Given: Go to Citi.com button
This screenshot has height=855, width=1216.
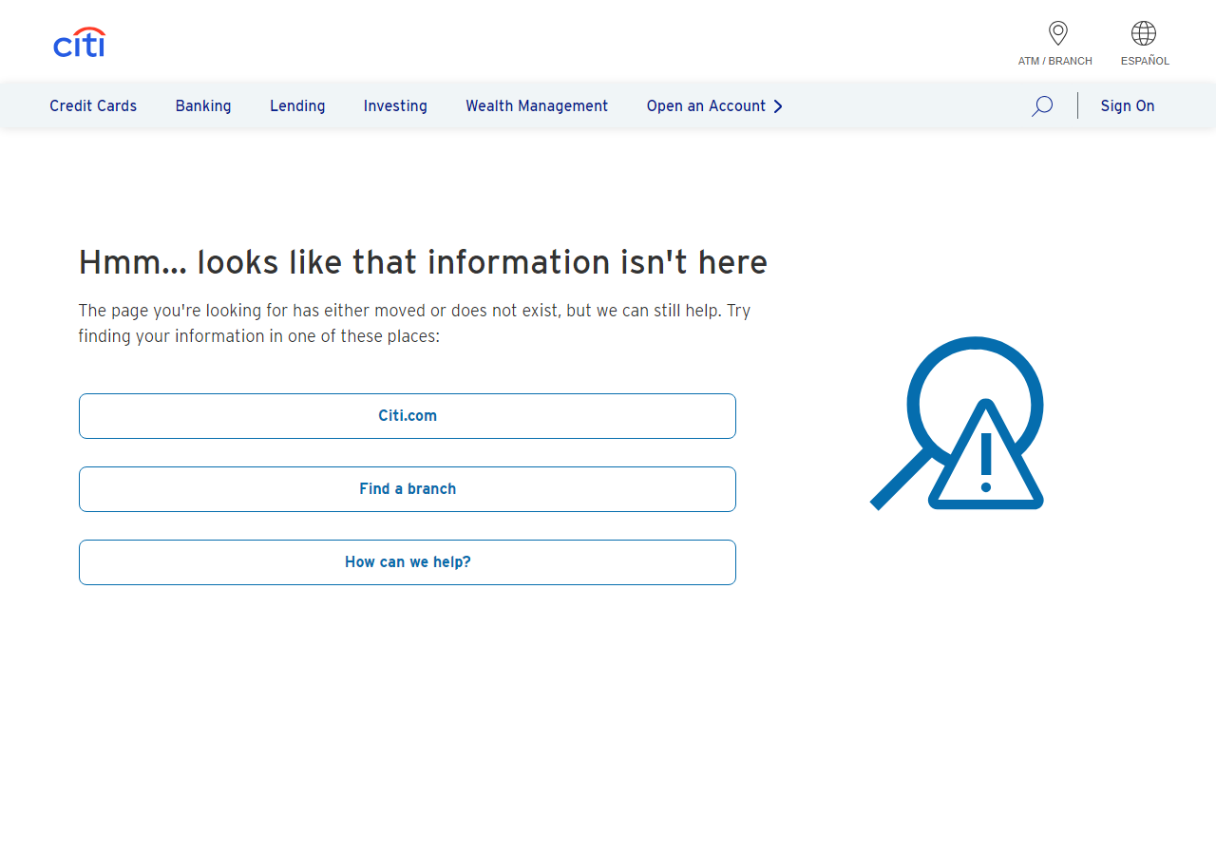Looking at the screenshot, I should 408,416.
